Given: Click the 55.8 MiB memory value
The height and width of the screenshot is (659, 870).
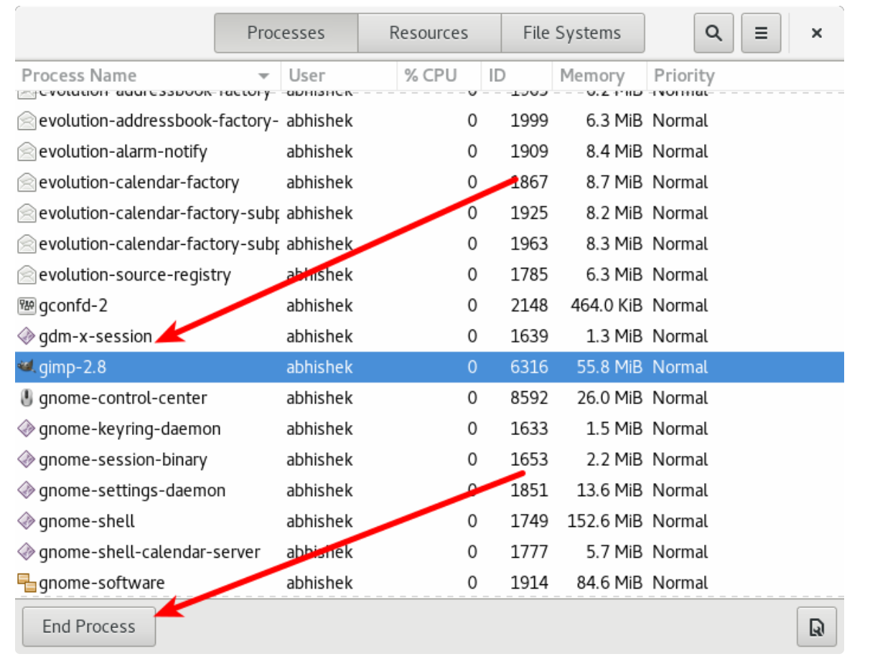Looking at the screenshot, I should (609, 368).
